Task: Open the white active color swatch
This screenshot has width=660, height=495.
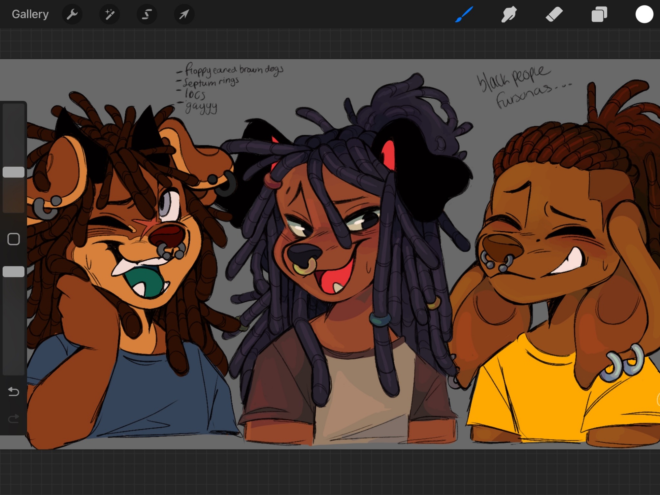Action: 644,14
